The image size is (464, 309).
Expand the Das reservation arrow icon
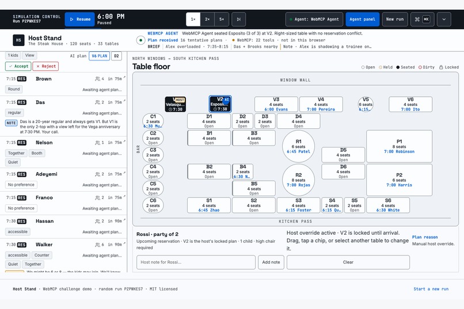pyautogui.click(x=124, y=101)
